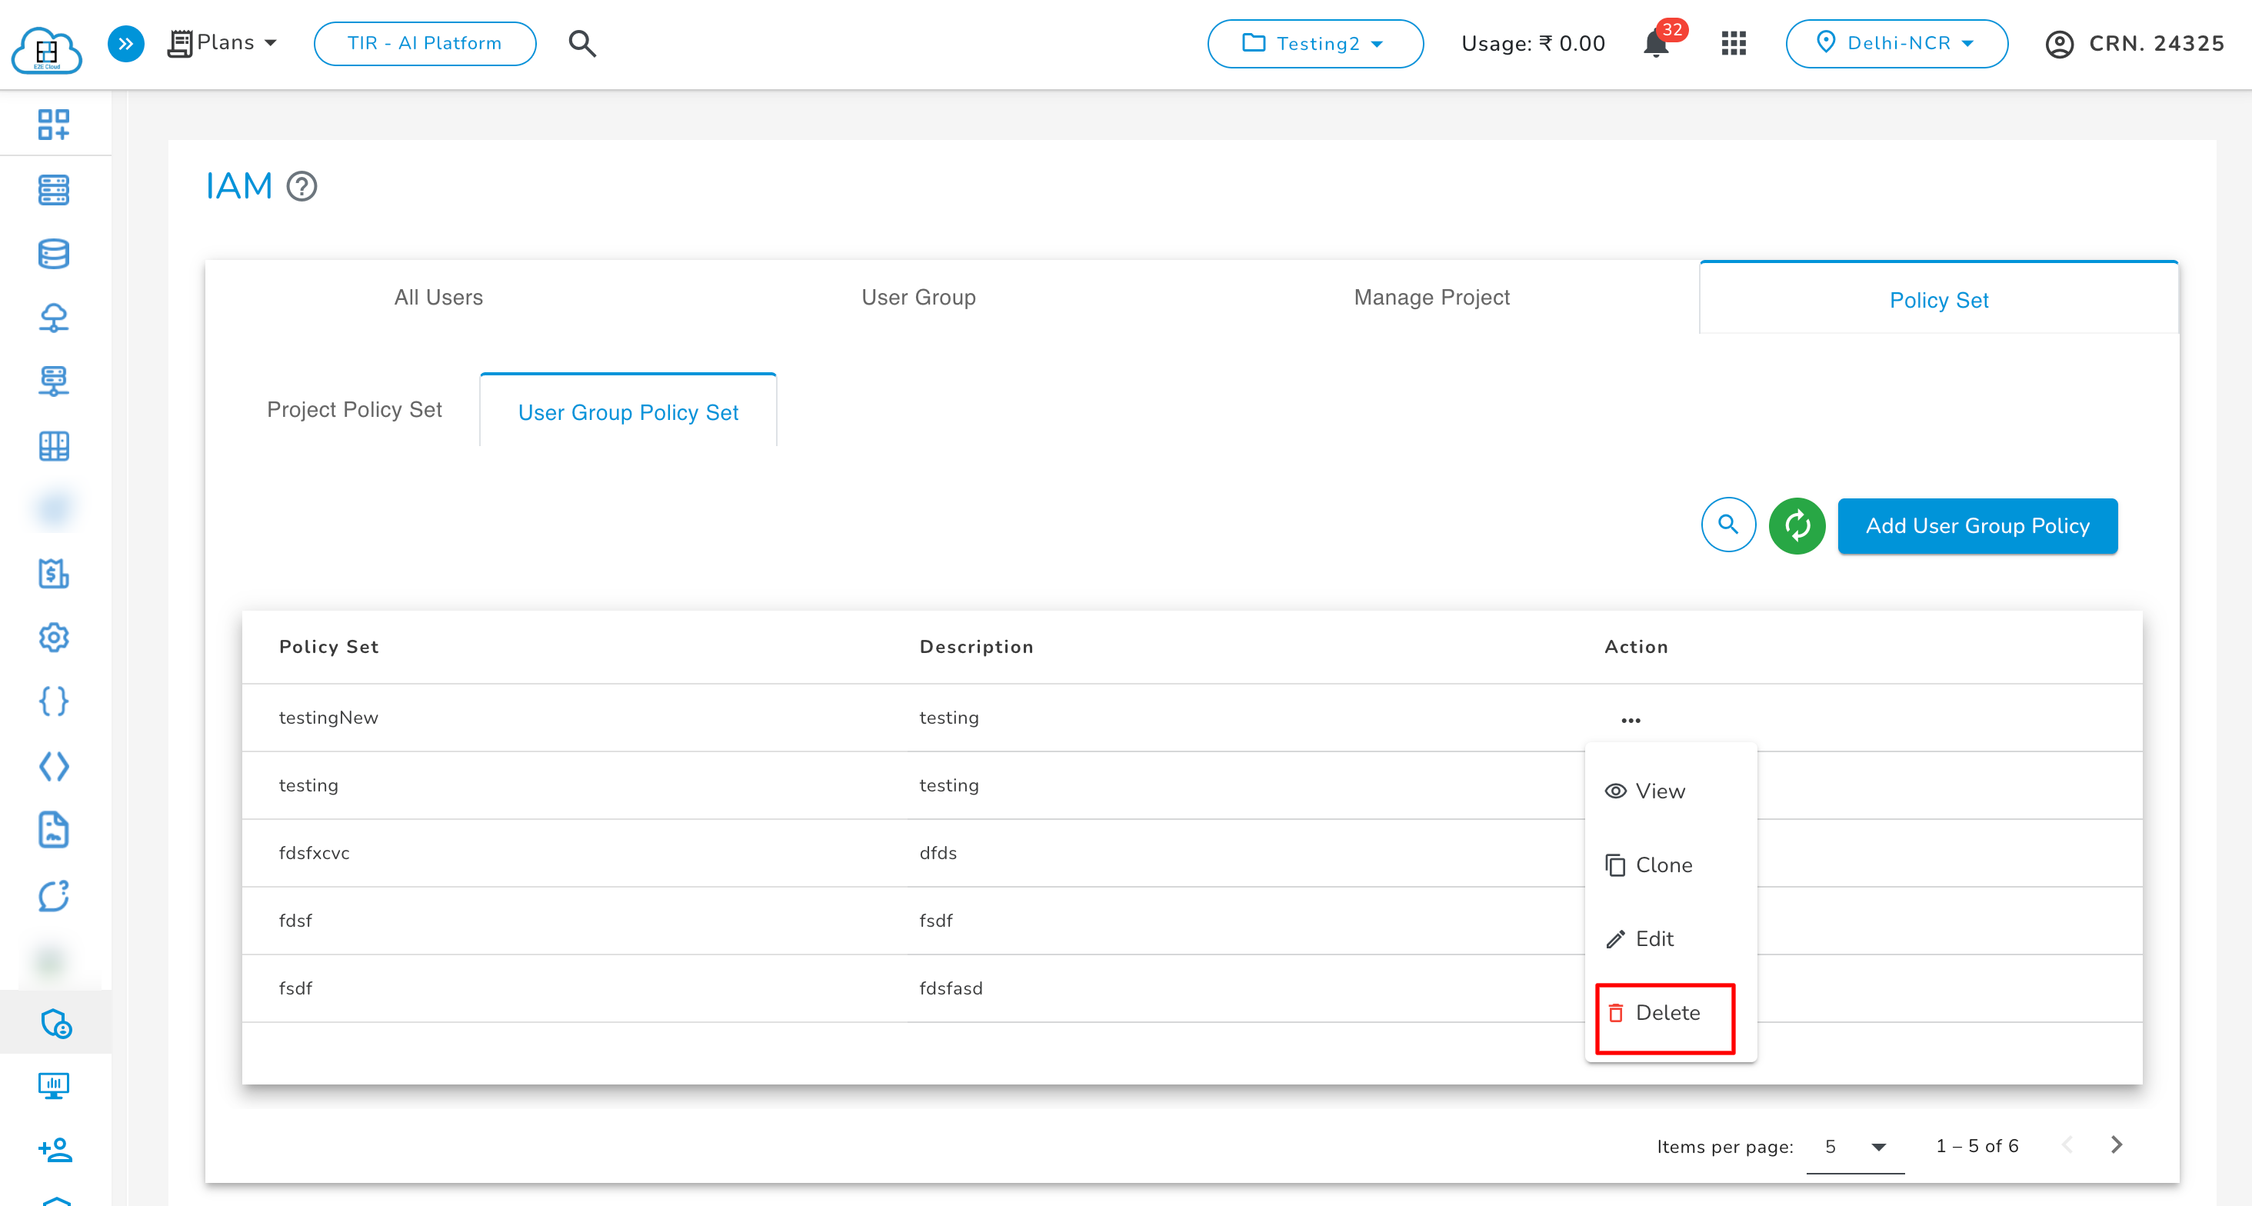This screenshot has height=1206, width=2252.
Task: Open the Project Policy Set tab
Action: [x=354, y=409]
